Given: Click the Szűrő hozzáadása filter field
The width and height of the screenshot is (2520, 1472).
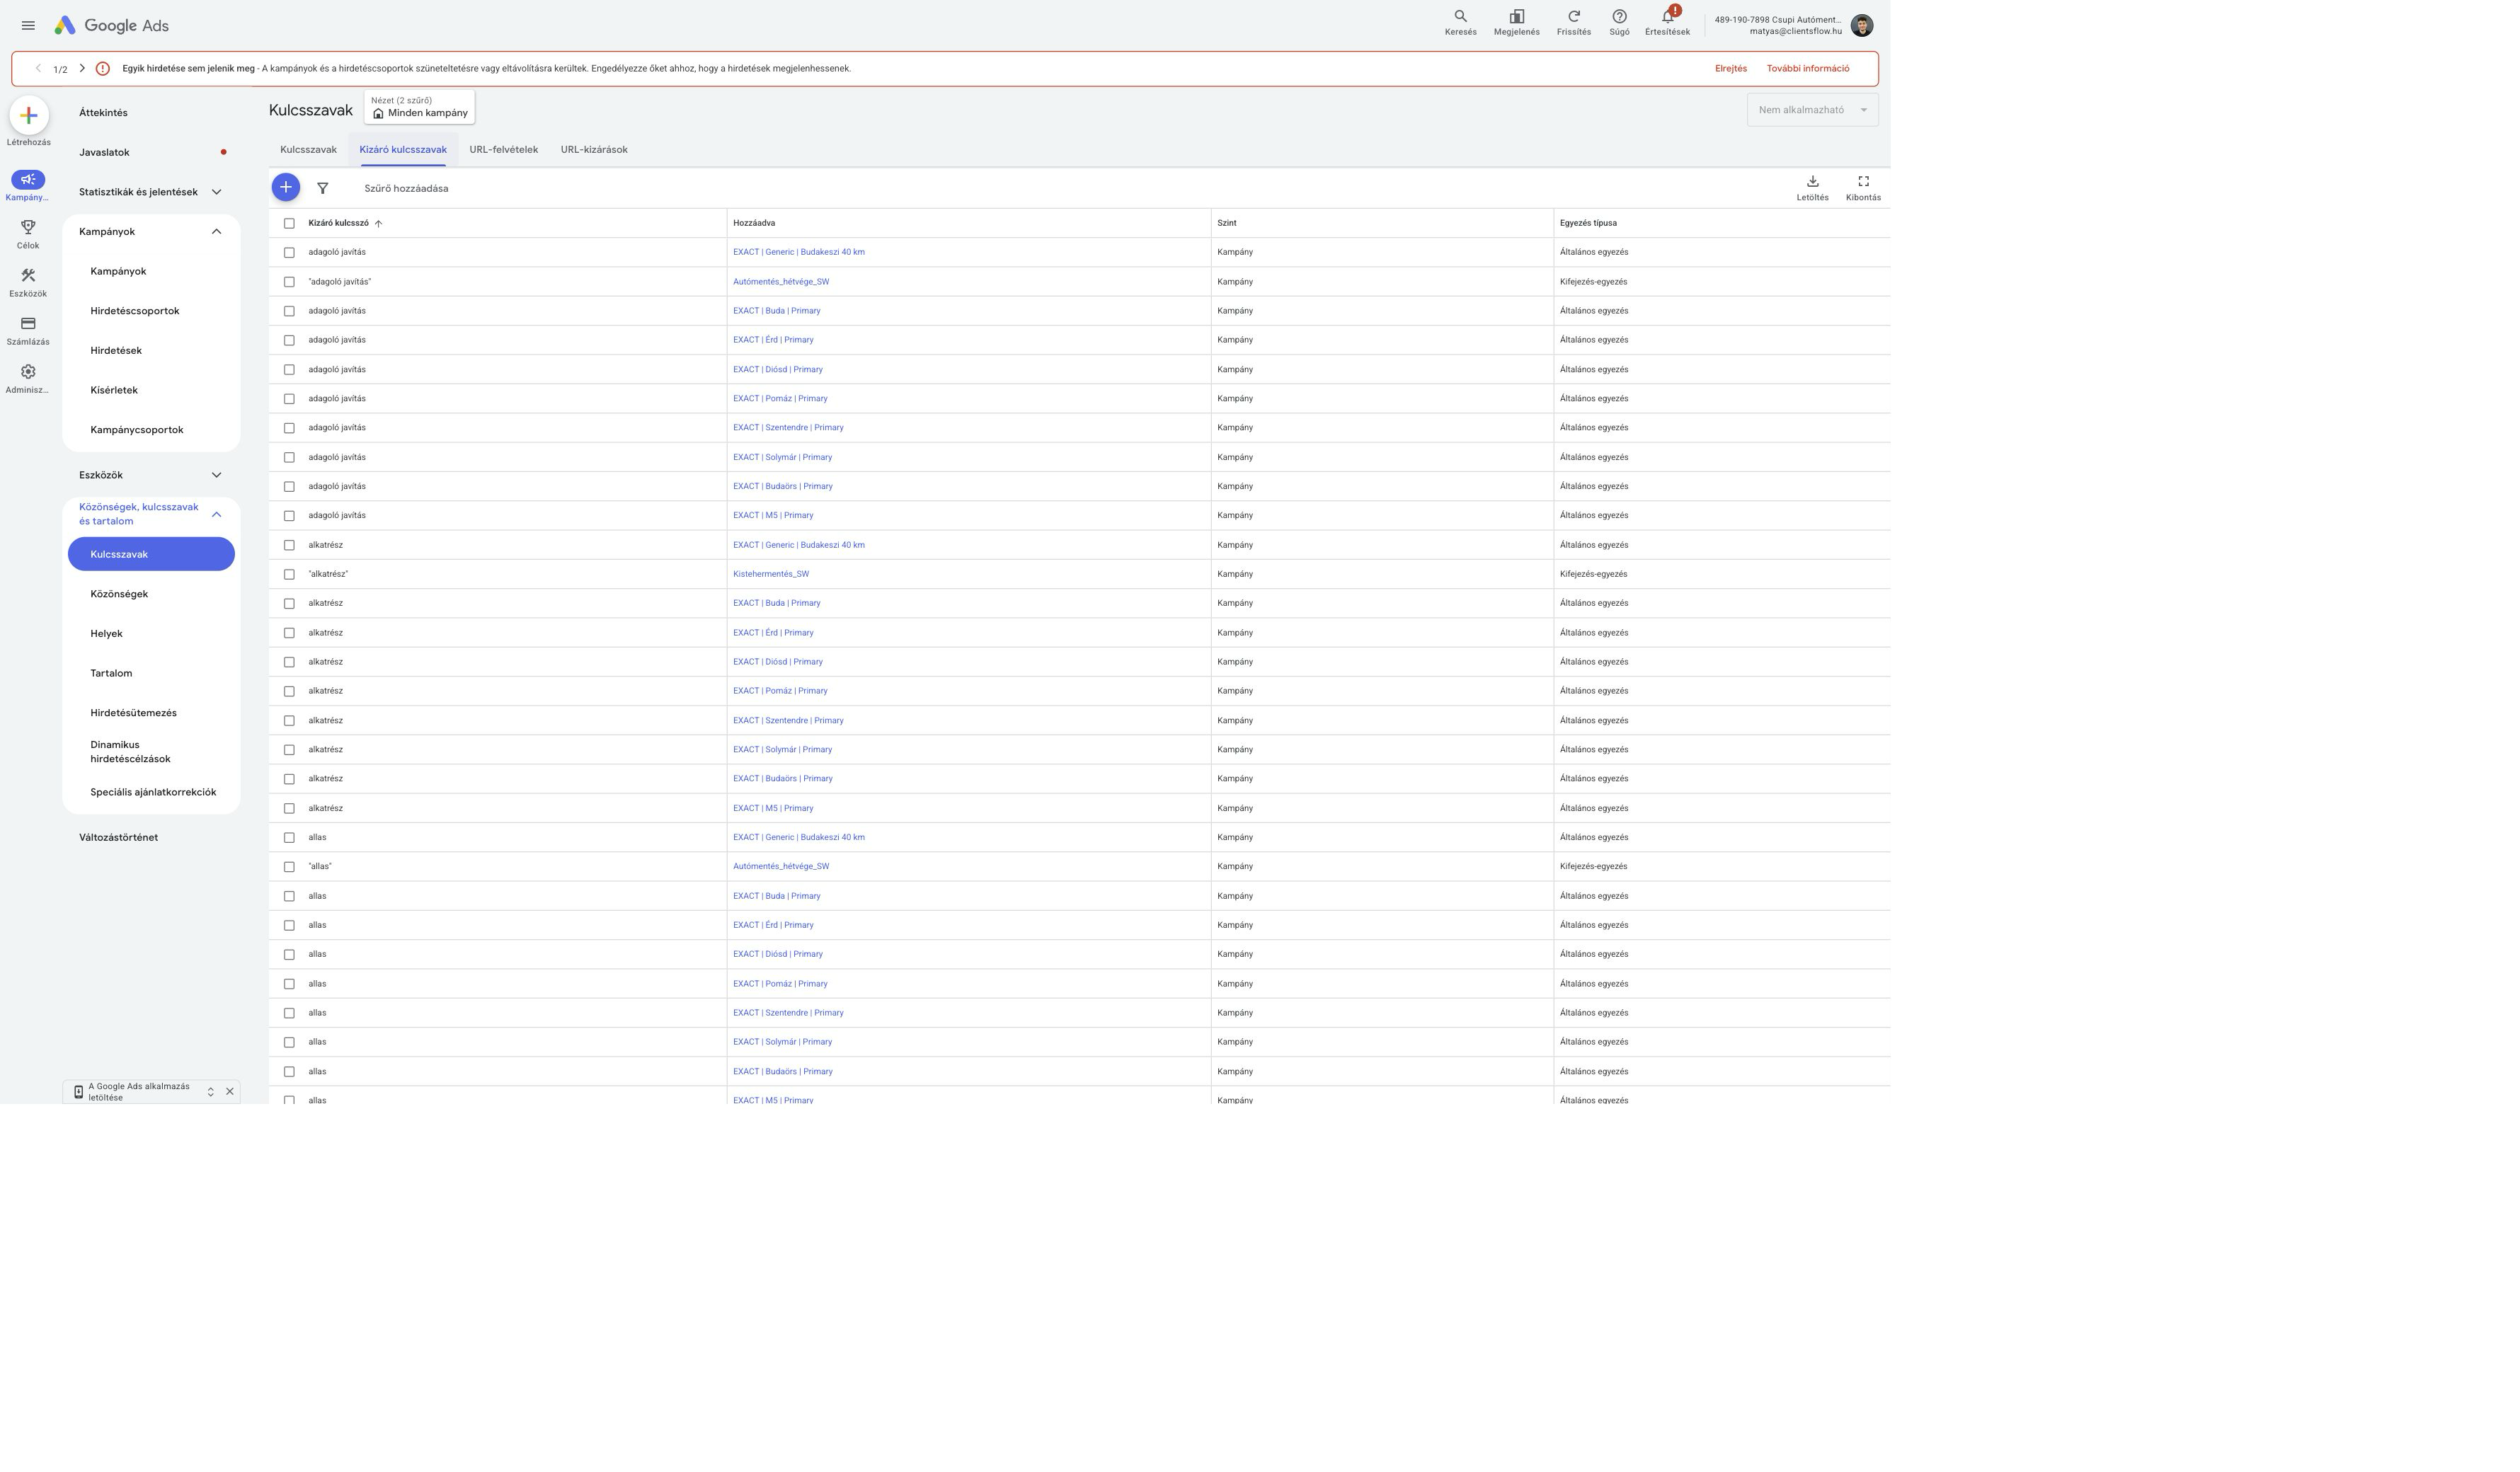Looking at the screenshot, I should coord(406,188).
